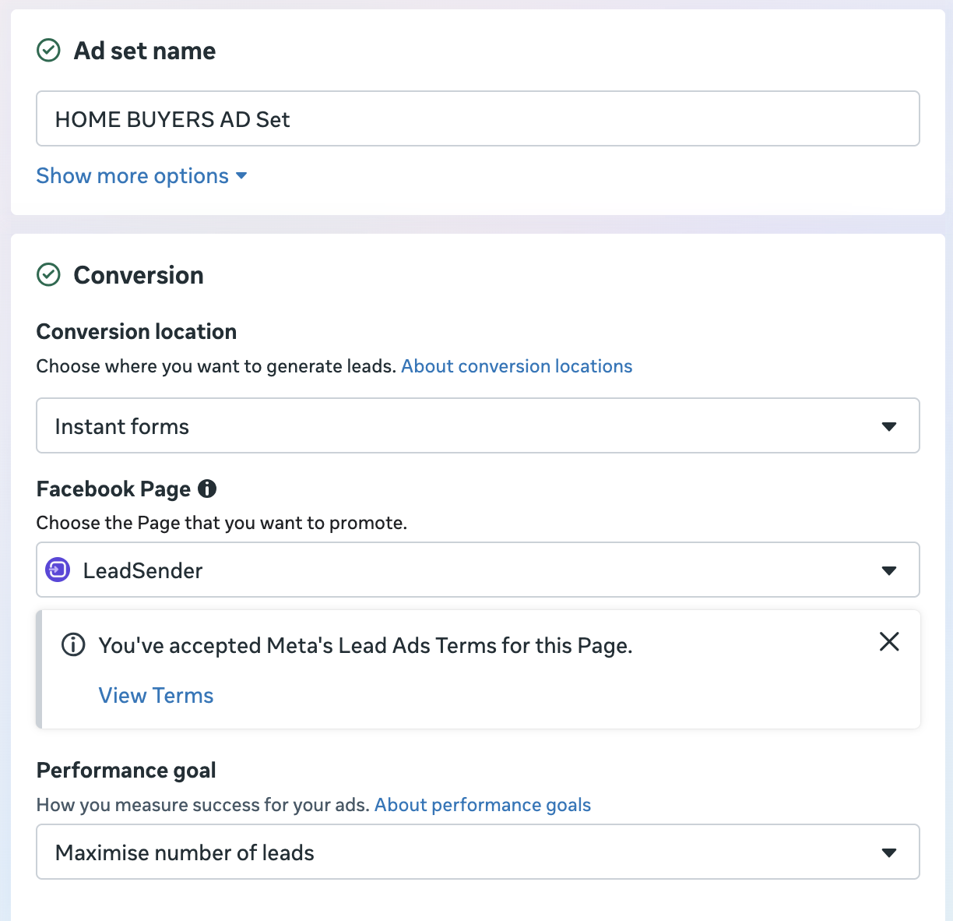Image resolution: width=953 pixels, height=921 pixels.
Task: Click the Ad set name green checkmark icon
Action: [48, 51]
